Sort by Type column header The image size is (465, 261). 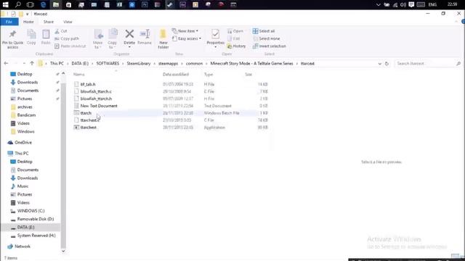click(x=209, y=74)
